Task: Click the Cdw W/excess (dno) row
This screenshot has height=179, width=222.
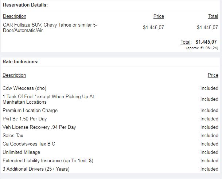Action: coord(24,88)
